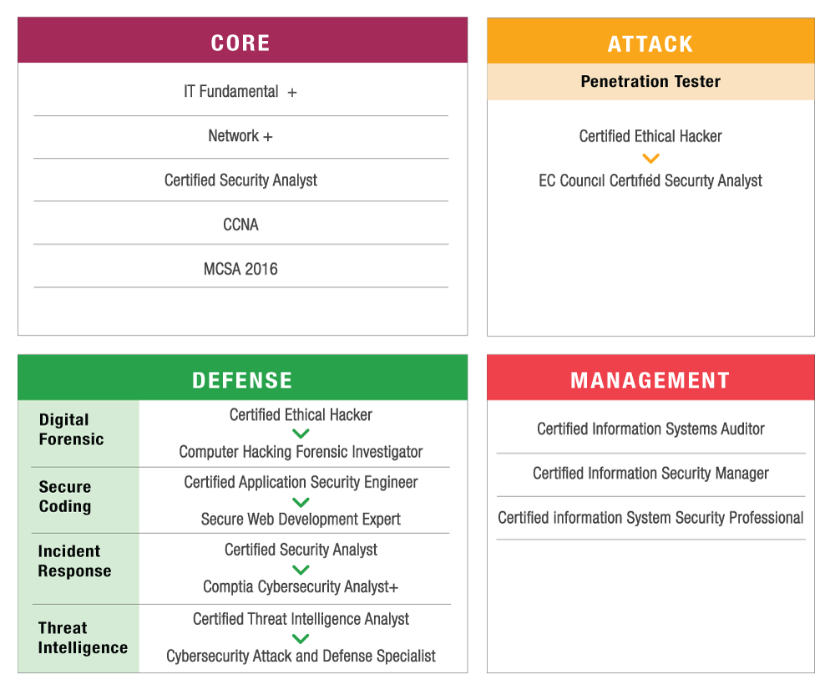835x695 pixels.
Task: Click green chevron in Digital Forensic row
Action: (301, 434)
